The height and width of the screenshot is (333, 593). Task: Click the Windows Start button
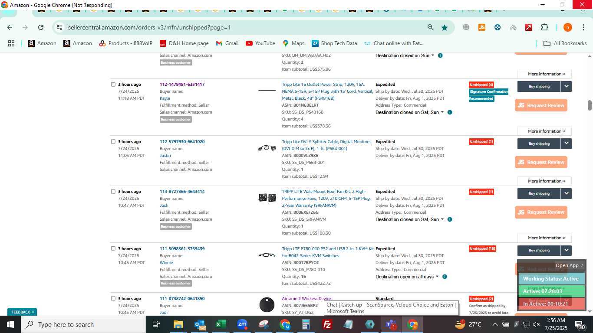10,324
